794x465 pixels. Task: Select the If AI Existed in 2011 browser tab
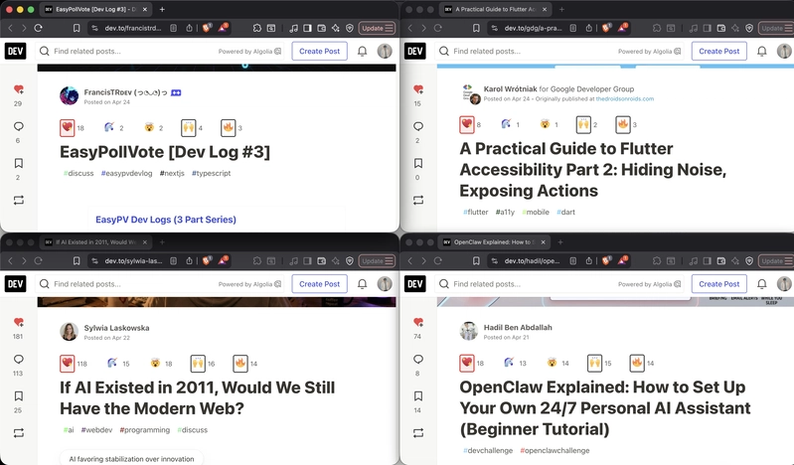95,242
